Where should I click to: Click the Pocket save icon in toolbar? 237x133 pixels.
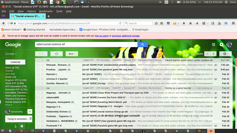pyautogui.click(x=168, y=23)
